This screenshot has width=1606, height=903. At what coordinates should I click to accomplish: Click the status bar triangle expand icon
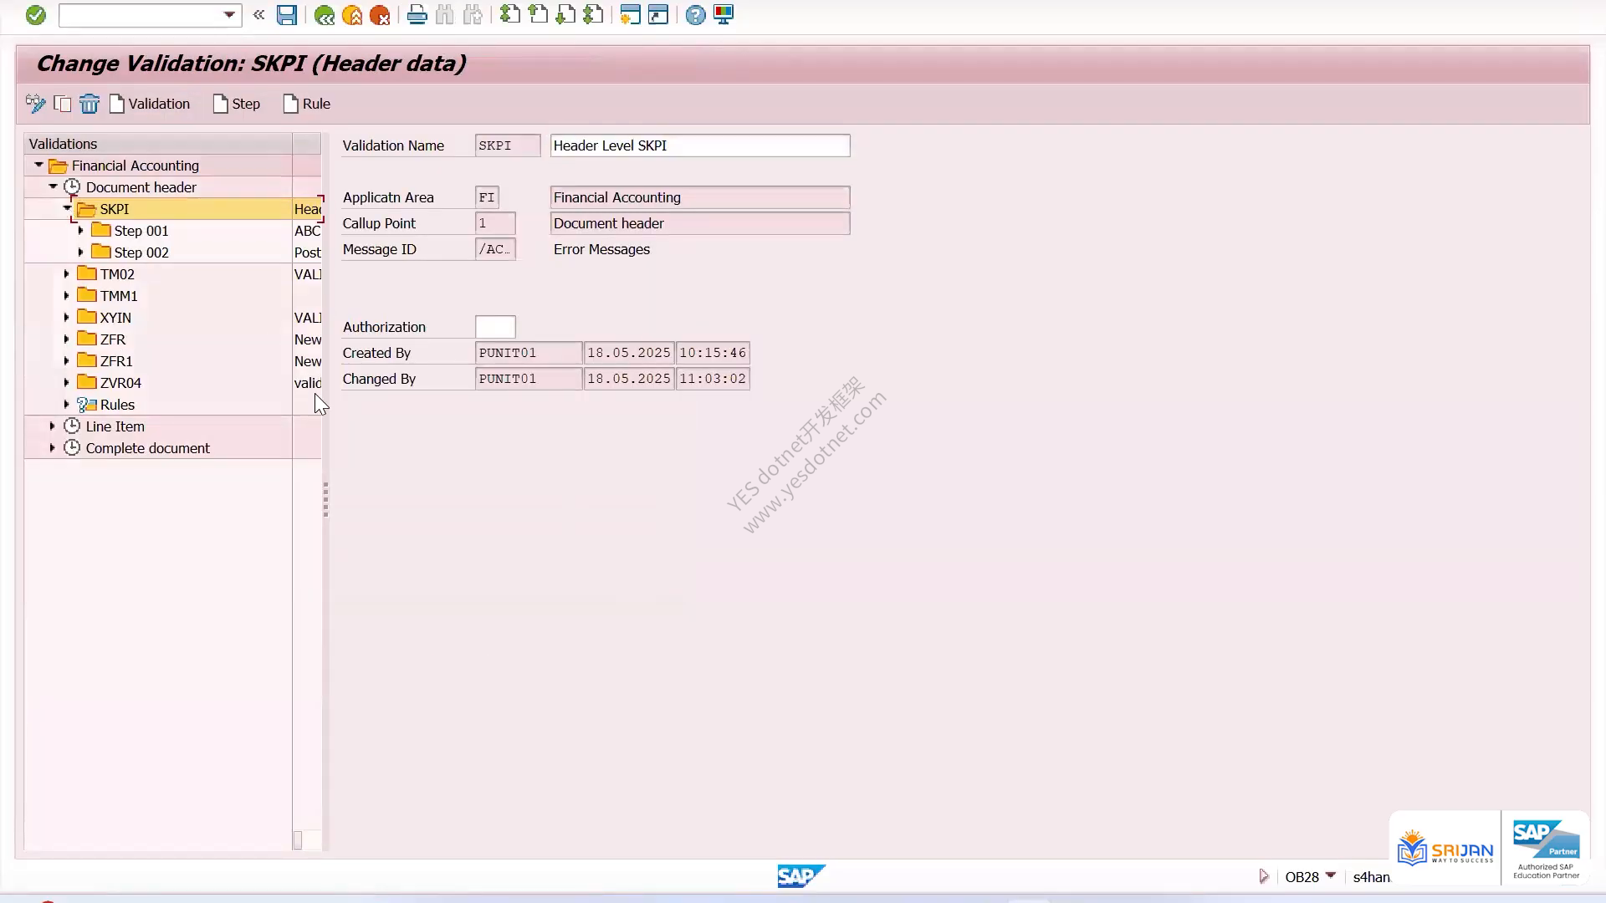[1263, 876]
